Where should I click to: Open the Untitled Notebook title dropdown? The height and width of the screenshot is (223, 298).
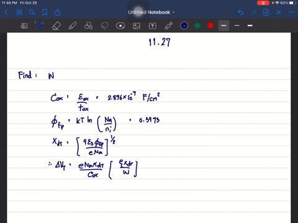click(x=151, y=12)
